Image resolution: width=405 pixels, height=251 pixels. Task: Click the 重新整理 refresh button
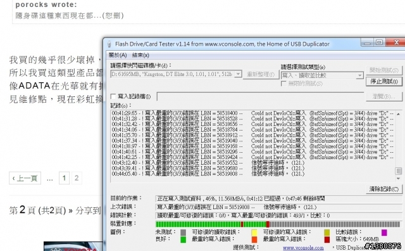[x=261, y=75]
